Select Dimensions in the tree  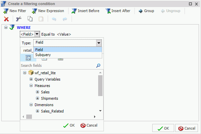click(44, 105)
